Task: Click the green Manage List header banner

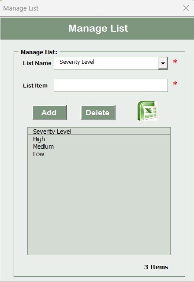Action: [x=97, y=29]
